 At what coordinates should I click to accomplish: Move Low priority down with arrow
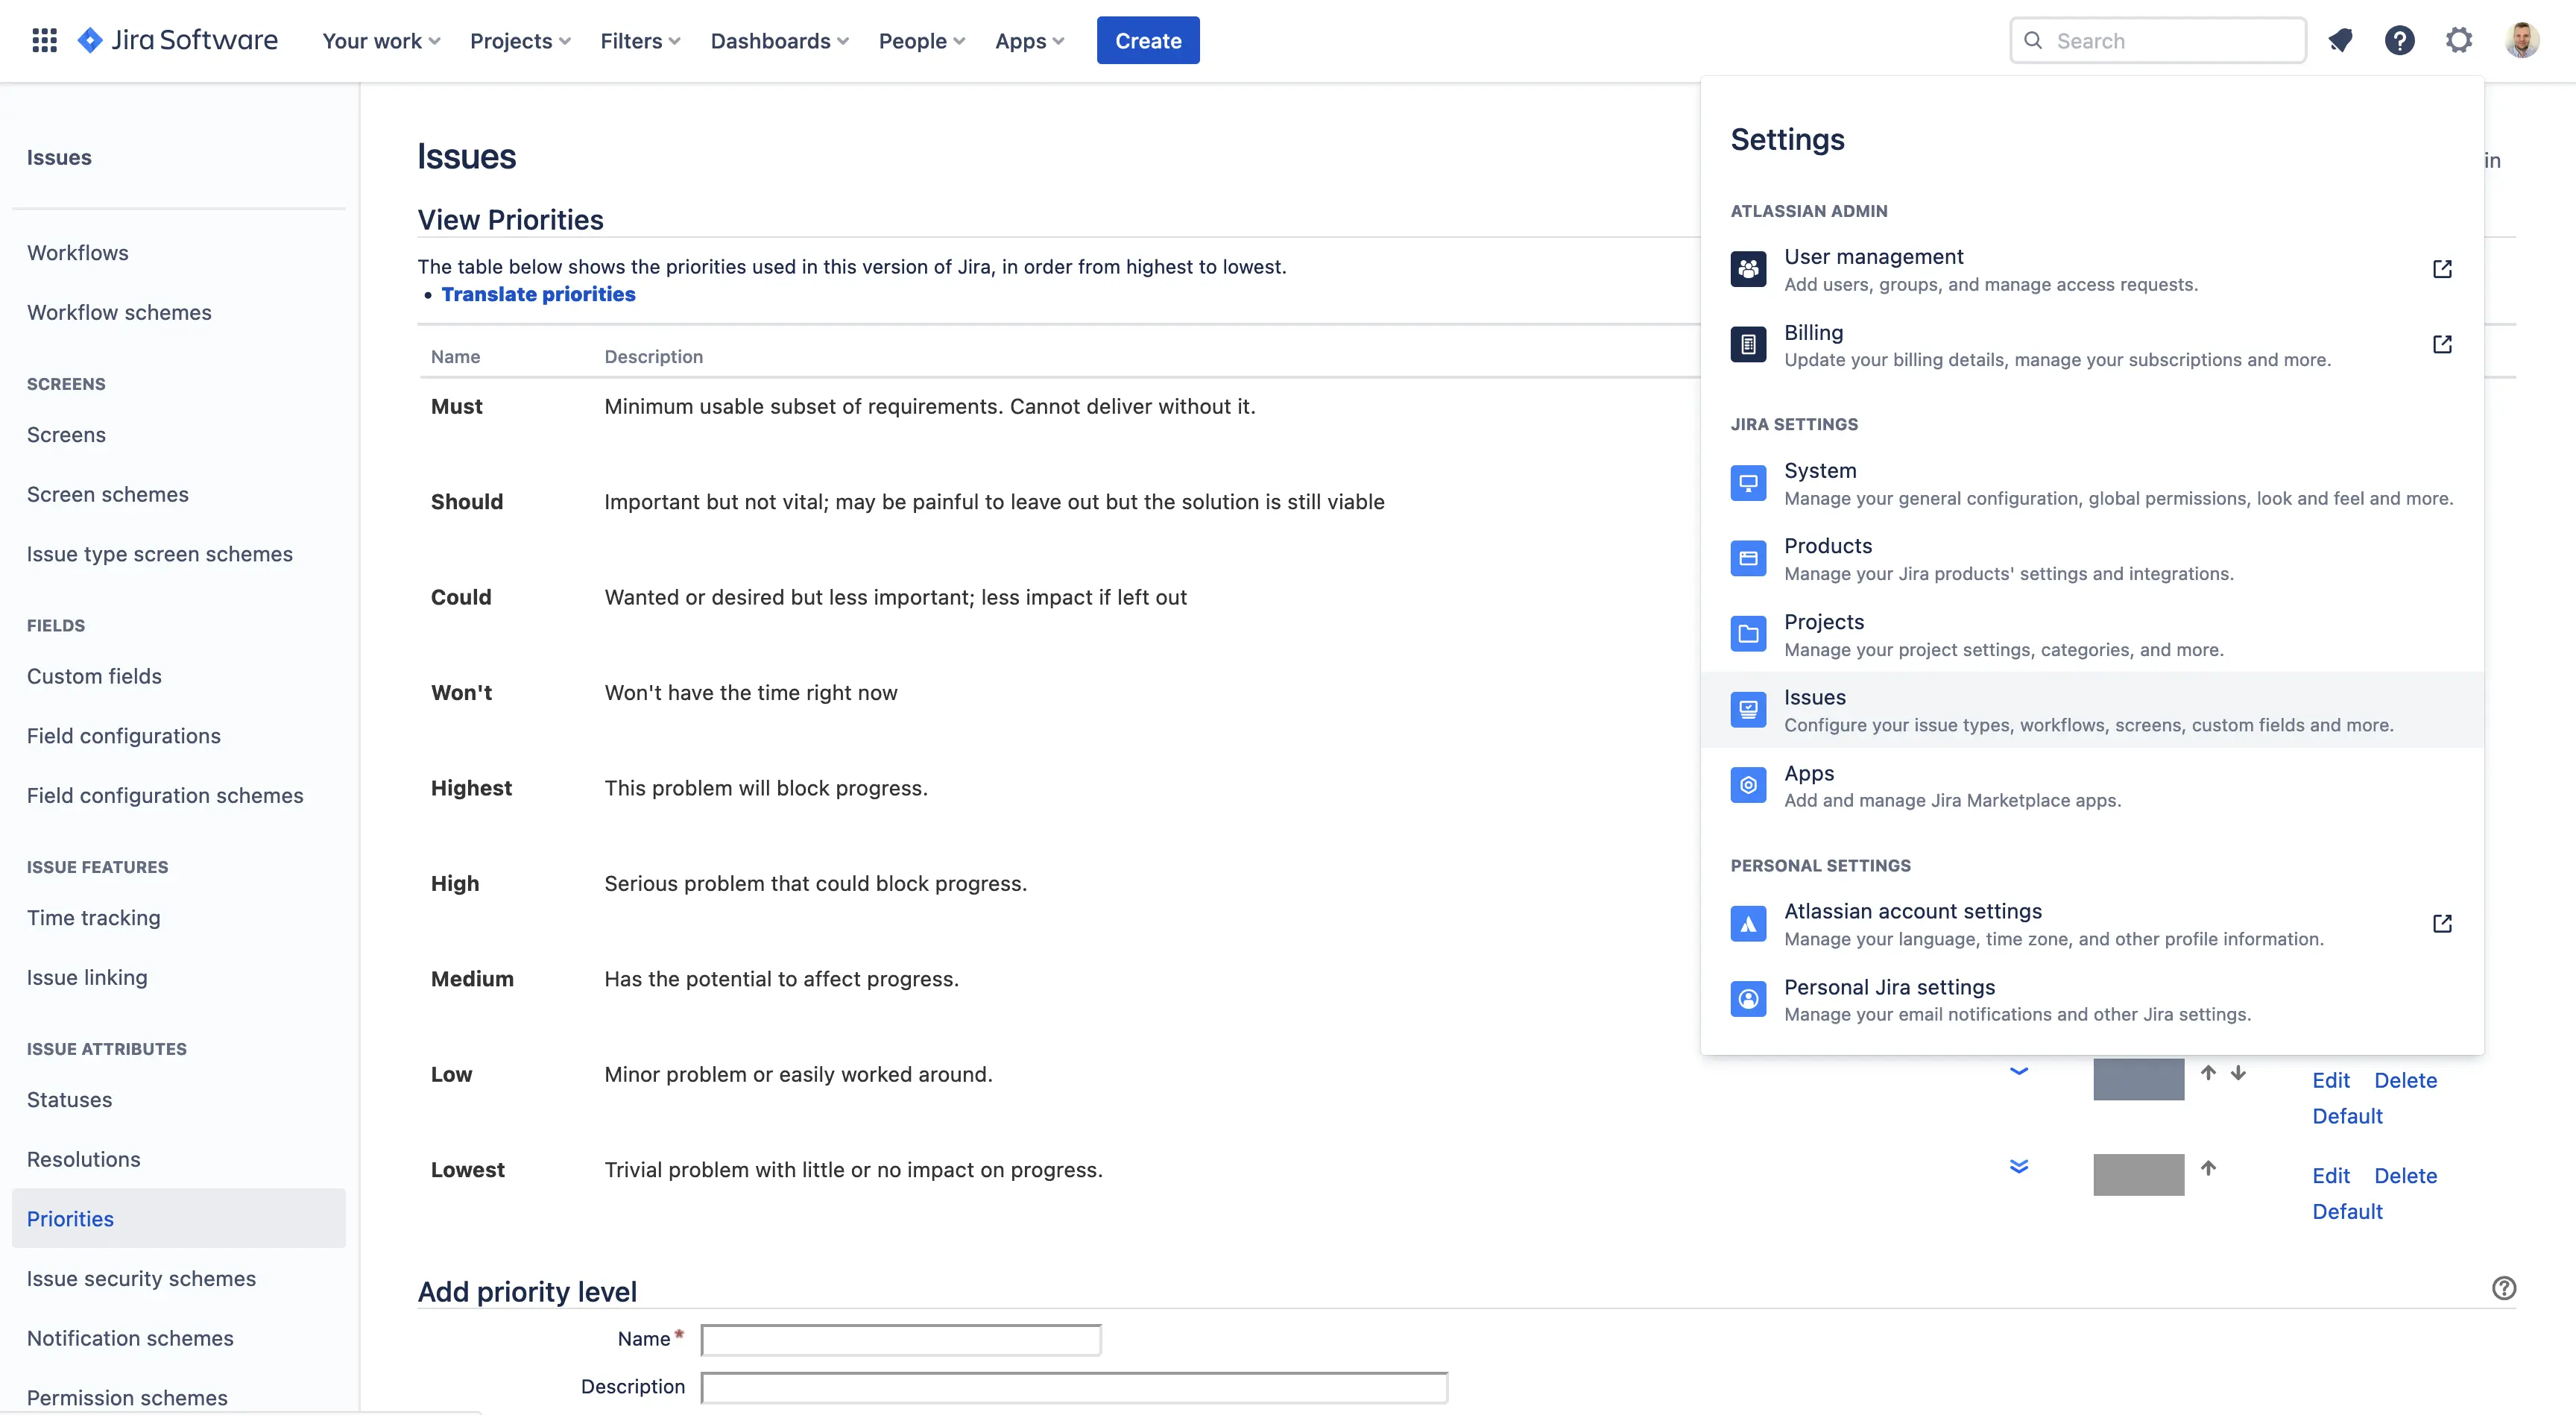click(2238, 1072)
